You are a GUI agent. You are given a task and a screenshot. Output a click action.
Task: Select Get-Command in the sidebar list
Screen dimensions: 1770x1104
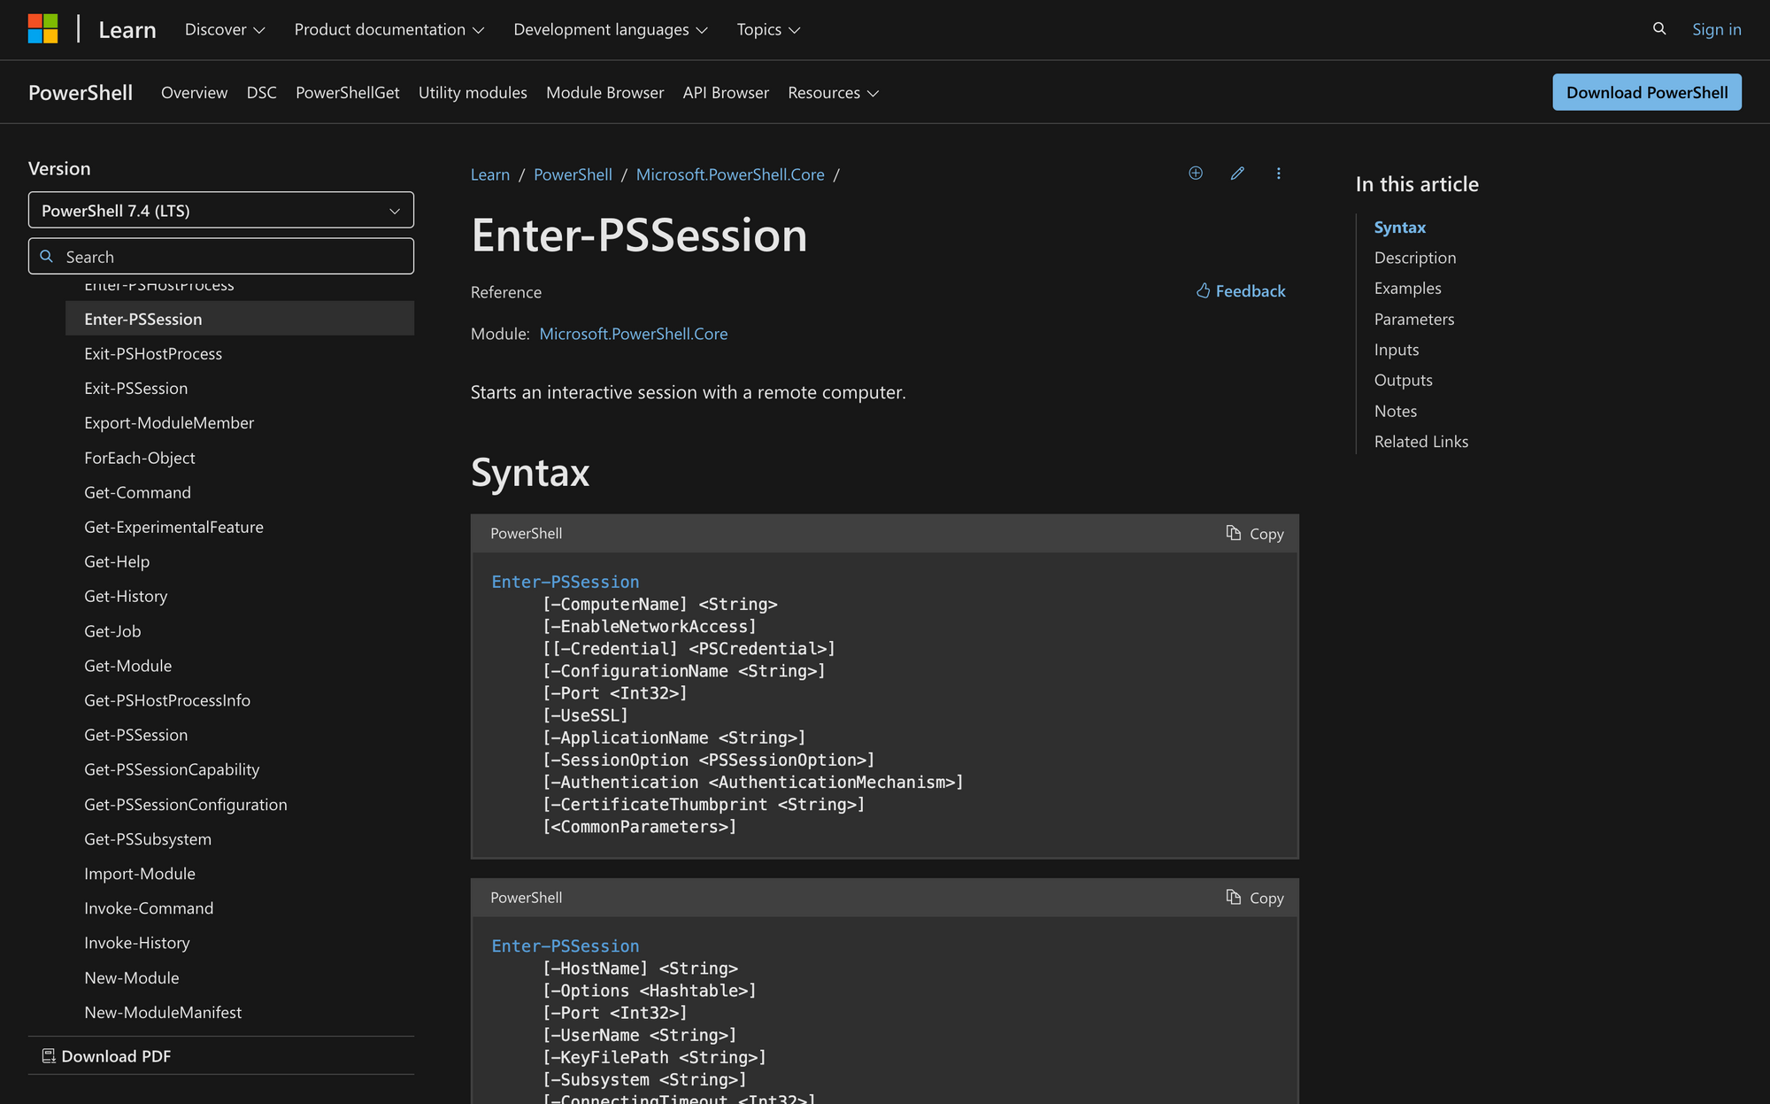point(137,492)
